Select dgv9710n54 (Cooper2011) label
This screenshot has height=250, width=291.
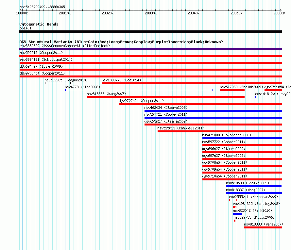[x=225, y=176]
